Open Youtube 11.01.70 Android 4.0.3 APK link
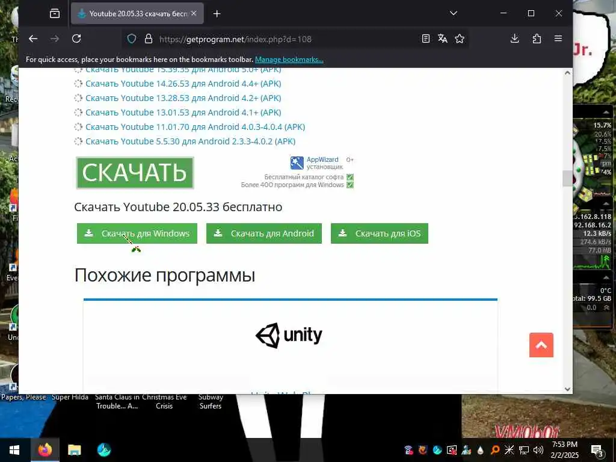 click(196, 127)
